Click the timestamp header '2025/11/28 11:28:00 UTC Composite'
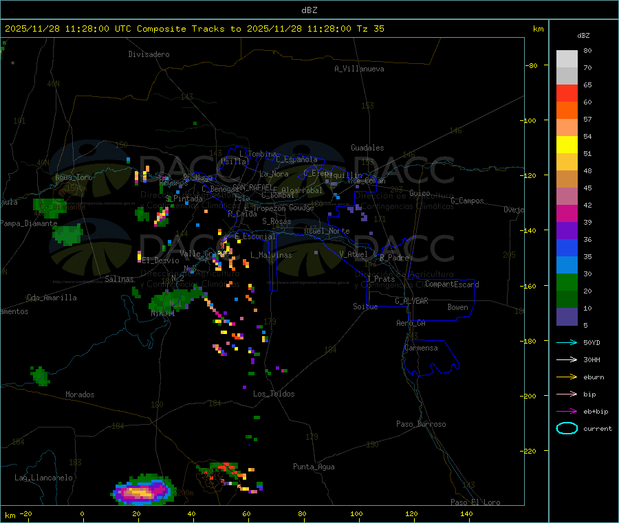Viewport: 619px width, 523px height. click(x=95, y=29)
